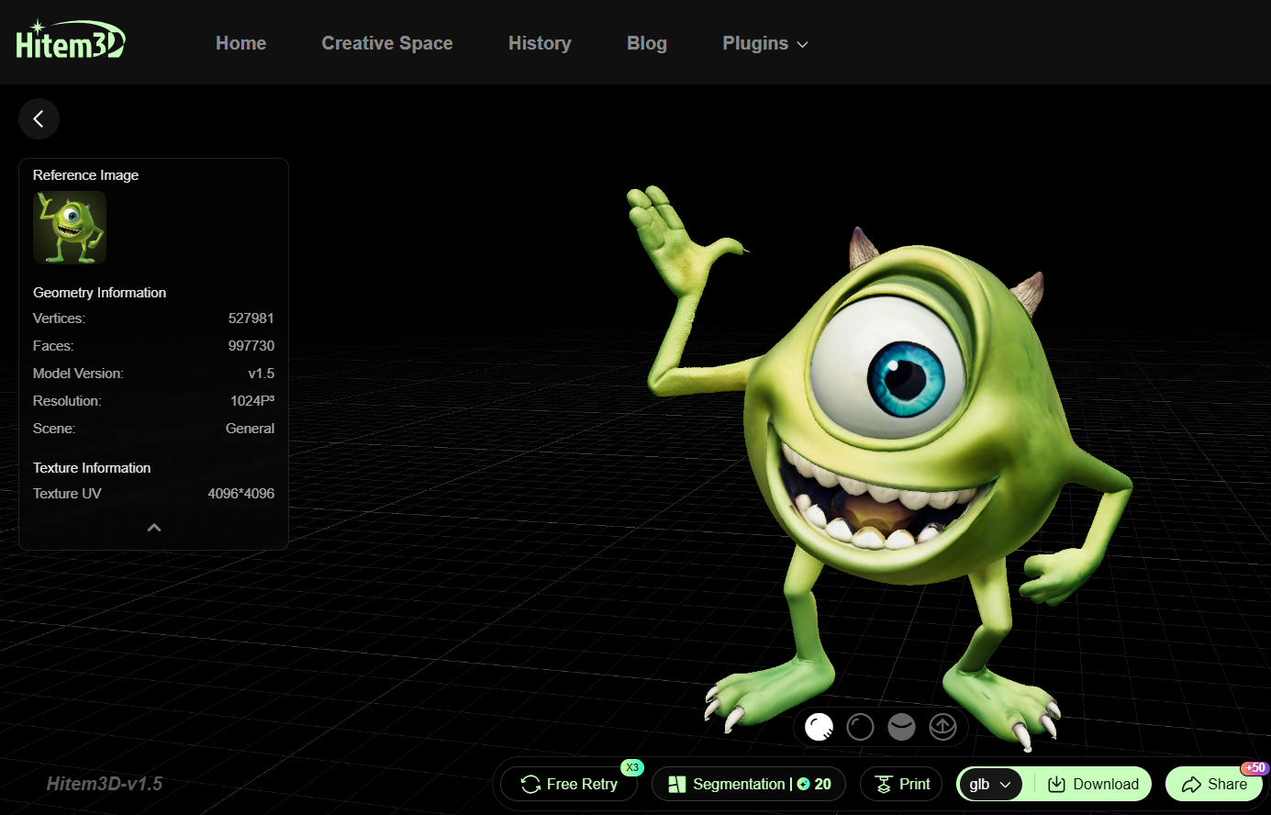The width and height of the screenshot is (1271, 815).
Task: Download the model file
Action: pyautogui.click(x=1093, y=784)
